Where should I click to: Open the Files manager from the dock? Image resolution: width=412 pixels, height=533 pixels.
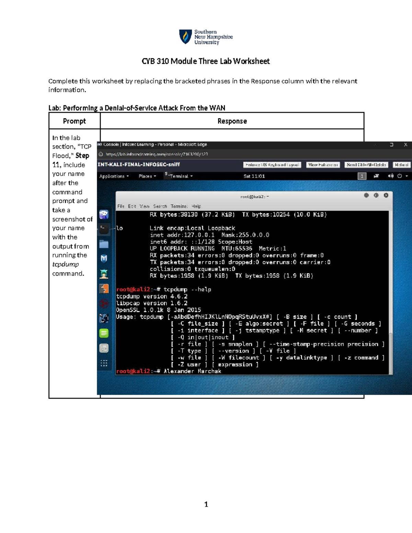coord(105,244)
